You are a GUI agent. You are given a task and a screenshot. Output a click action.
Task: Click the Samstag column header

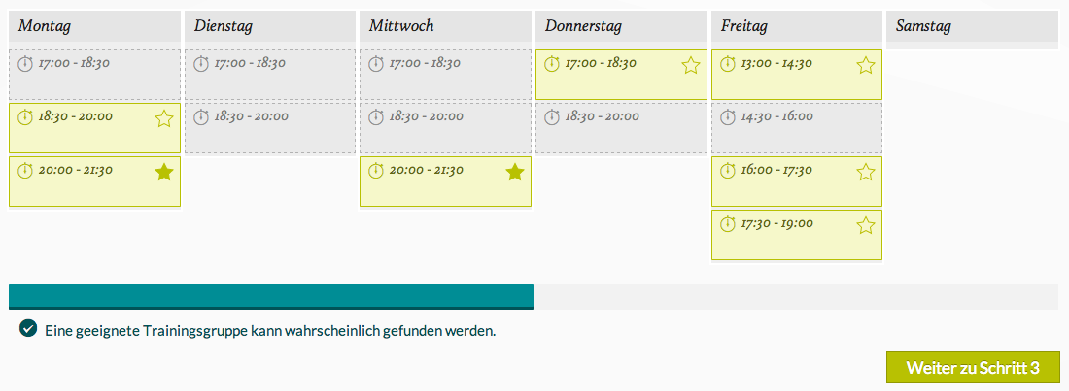click(x=972, y=26)
